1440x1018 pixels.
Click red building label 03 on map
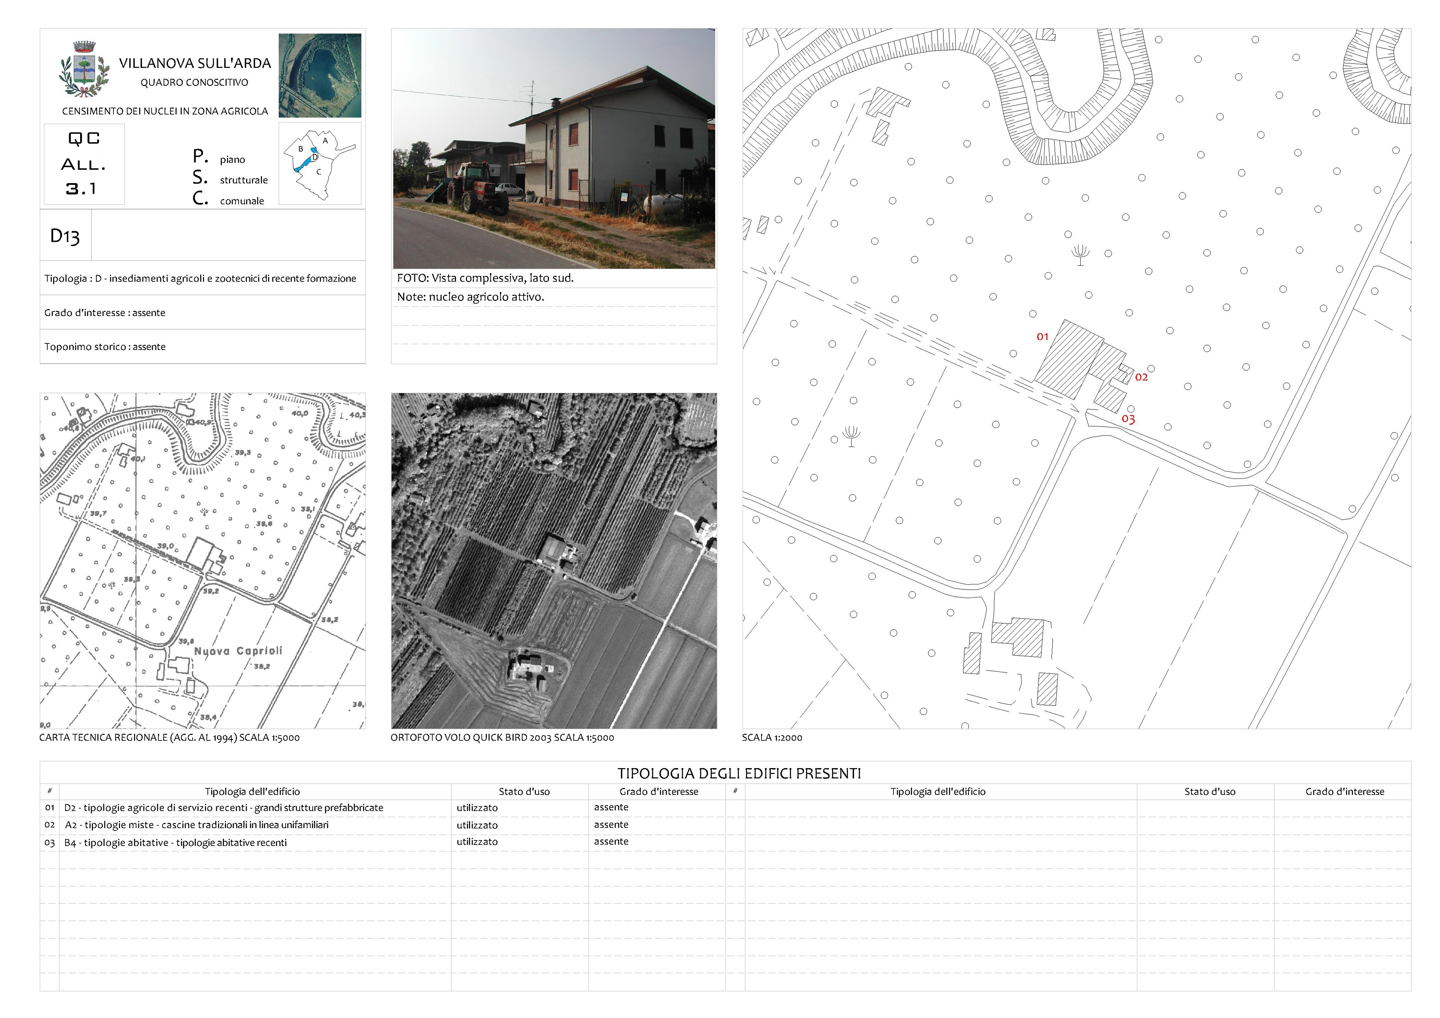(1128, 419)
